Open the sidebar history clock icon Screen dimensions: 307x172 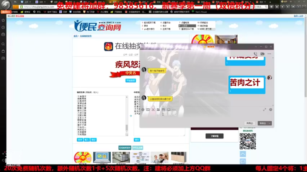point(3,28)
